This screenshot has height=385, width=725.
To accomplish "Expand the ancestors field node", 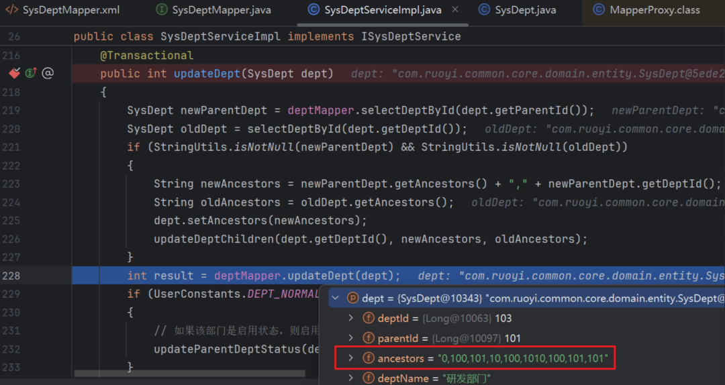I will pos(351,358).
